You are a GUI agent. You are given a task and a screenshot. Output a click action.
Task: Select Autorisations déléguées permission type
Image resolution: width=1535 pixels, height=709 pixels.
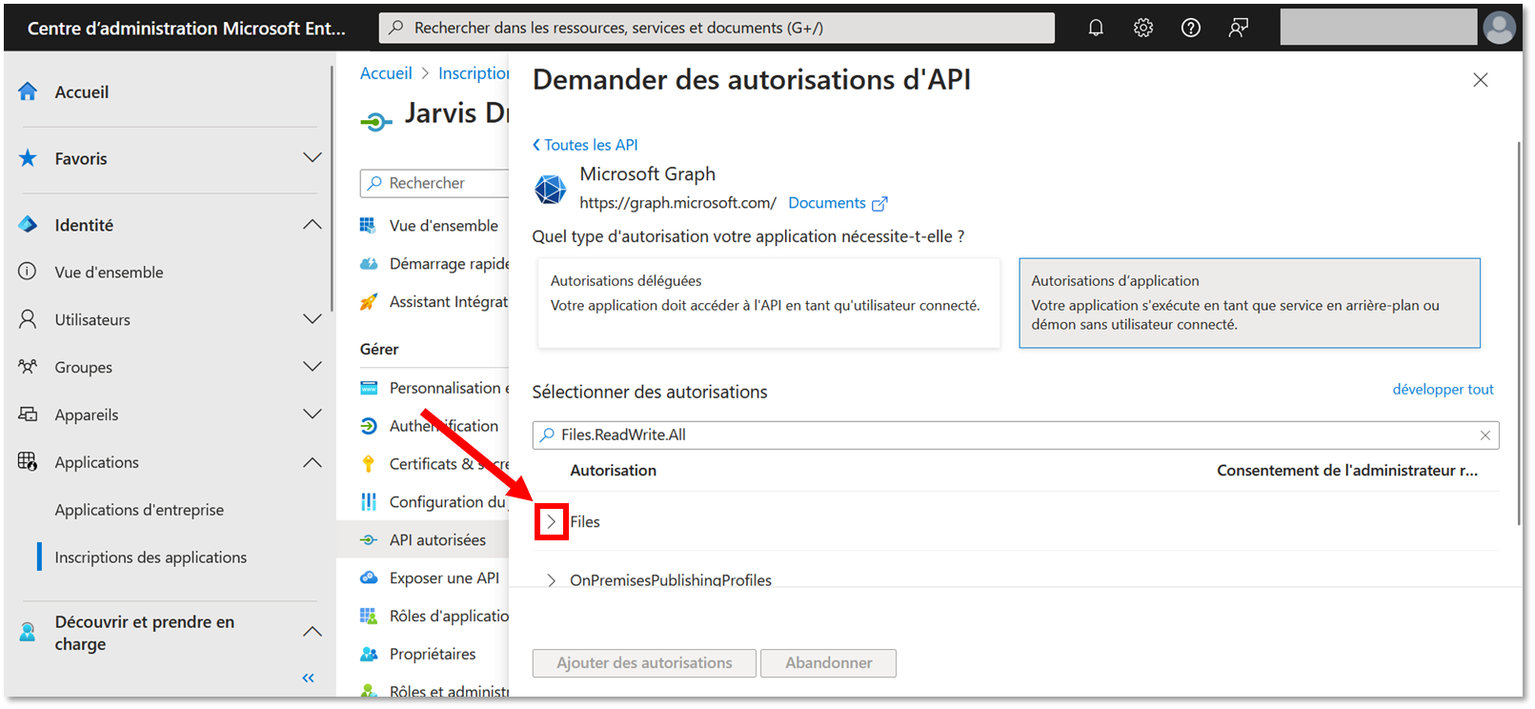tap(769, 303)
